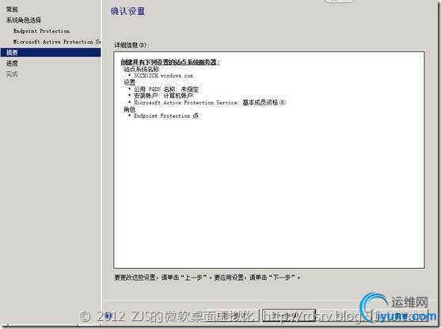Select the highlighted 摘要 step in the sidebar

tap(51, 52)
